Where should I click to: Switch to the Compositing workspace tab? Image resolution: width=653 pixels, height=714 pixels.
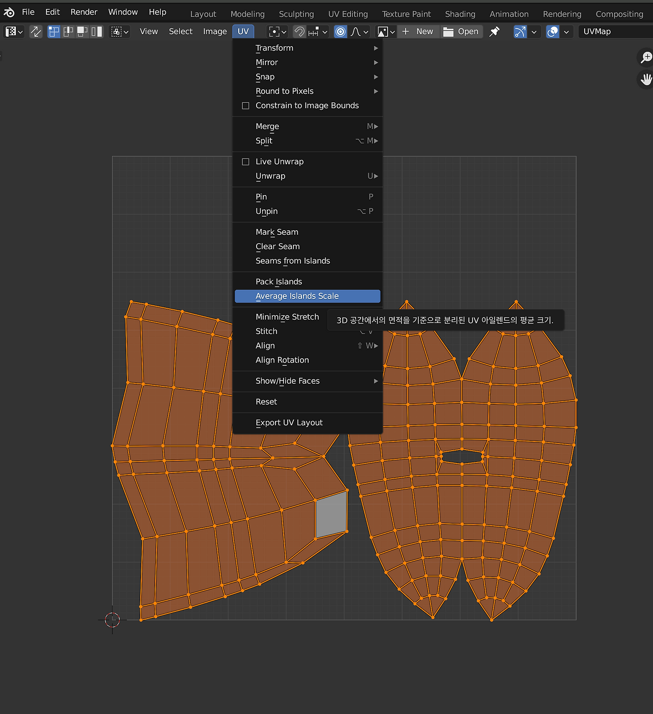click(619, 14)
